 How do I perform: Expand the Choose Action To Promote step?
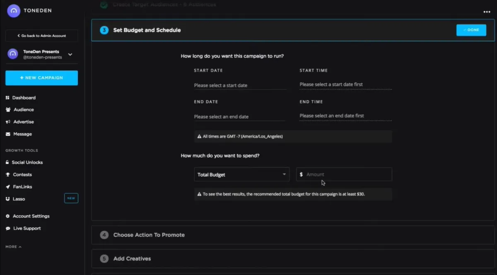click(148, 234)
